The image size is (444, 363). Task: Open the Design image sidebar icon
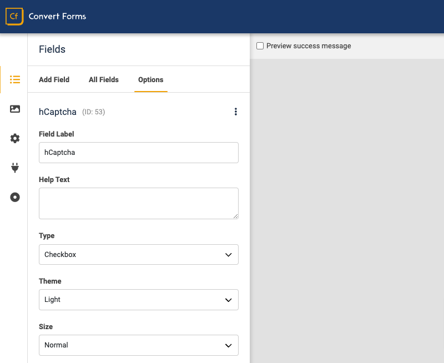tap(15, 109)
